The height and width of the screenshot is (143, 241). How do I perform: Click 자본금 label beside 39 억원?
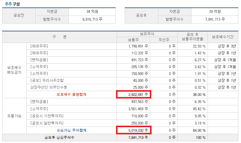click(x=175, y=12)
